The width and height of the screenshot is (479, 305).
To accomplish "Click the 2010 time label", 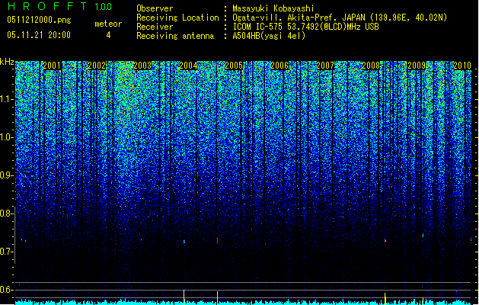I will tap(462, 66).
